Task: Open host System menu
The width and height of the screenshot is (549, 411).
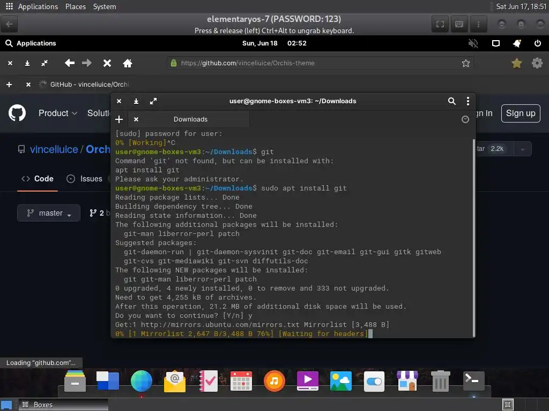Action: click(105, 6)
